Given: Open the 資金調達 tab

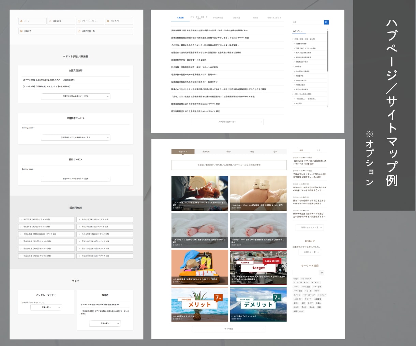Looking at the screenshot, I should [x=237, y=18].
